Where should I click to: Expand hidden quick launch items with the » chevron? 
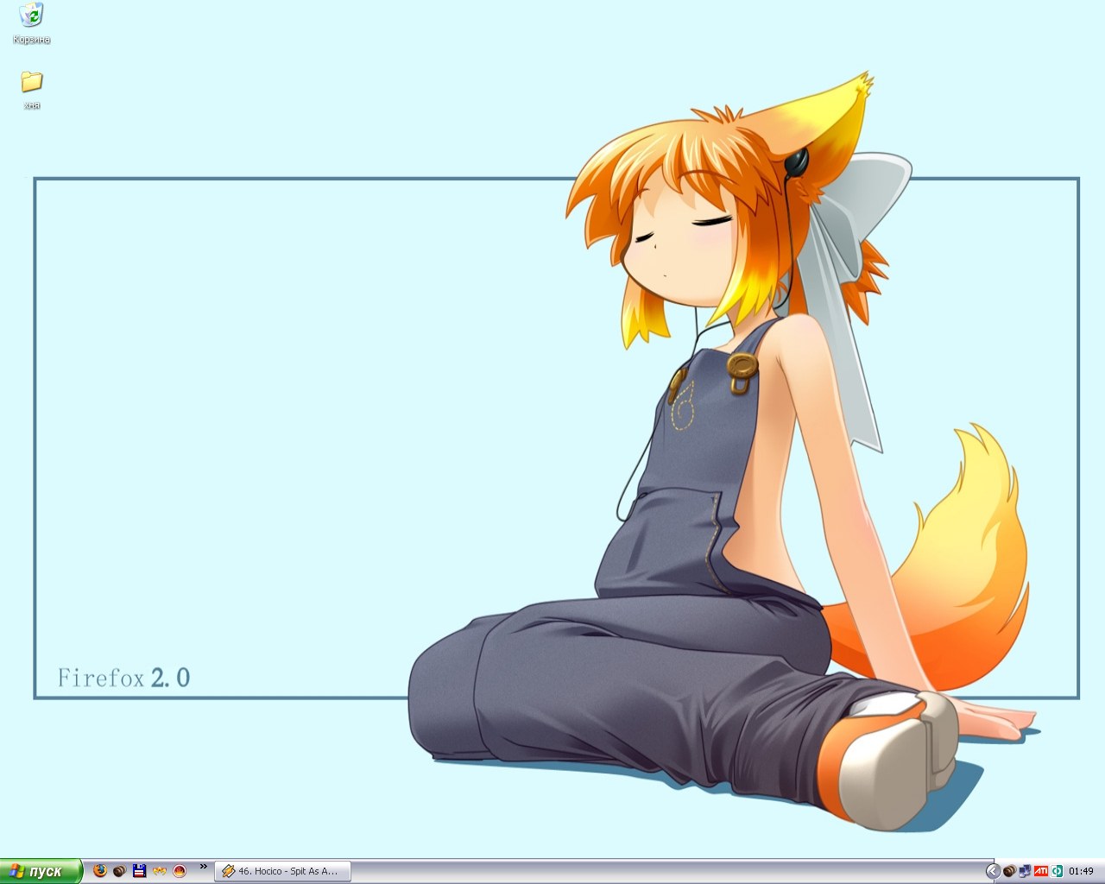(x=204, y=867)
